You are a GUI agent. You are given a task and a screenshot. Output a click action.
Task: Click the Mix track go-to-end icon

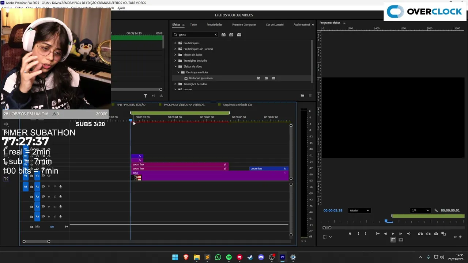(67, 227)
